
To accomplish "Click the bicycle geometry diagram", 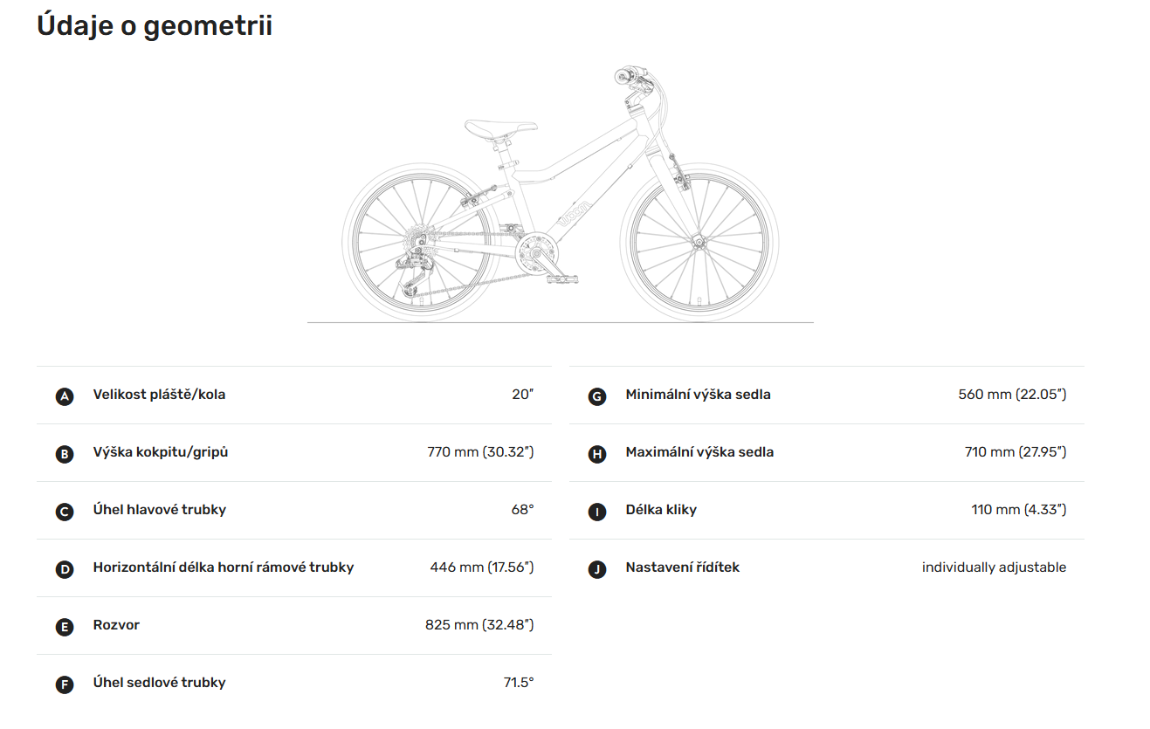I will coord(561,194).
